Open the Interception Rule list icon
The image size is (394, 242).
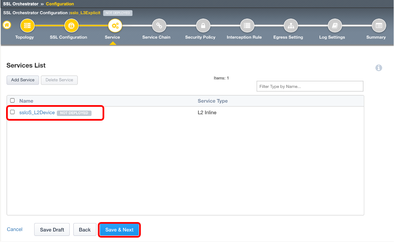pos(247,26)
